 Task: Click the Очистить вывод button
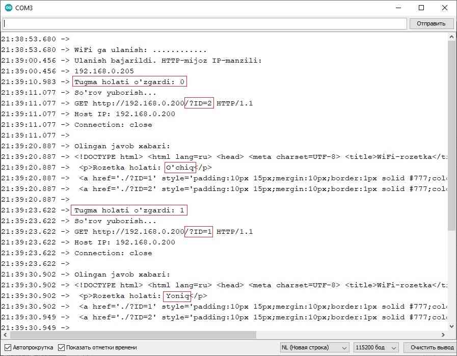pyautogui.click(x=429, y=347)
